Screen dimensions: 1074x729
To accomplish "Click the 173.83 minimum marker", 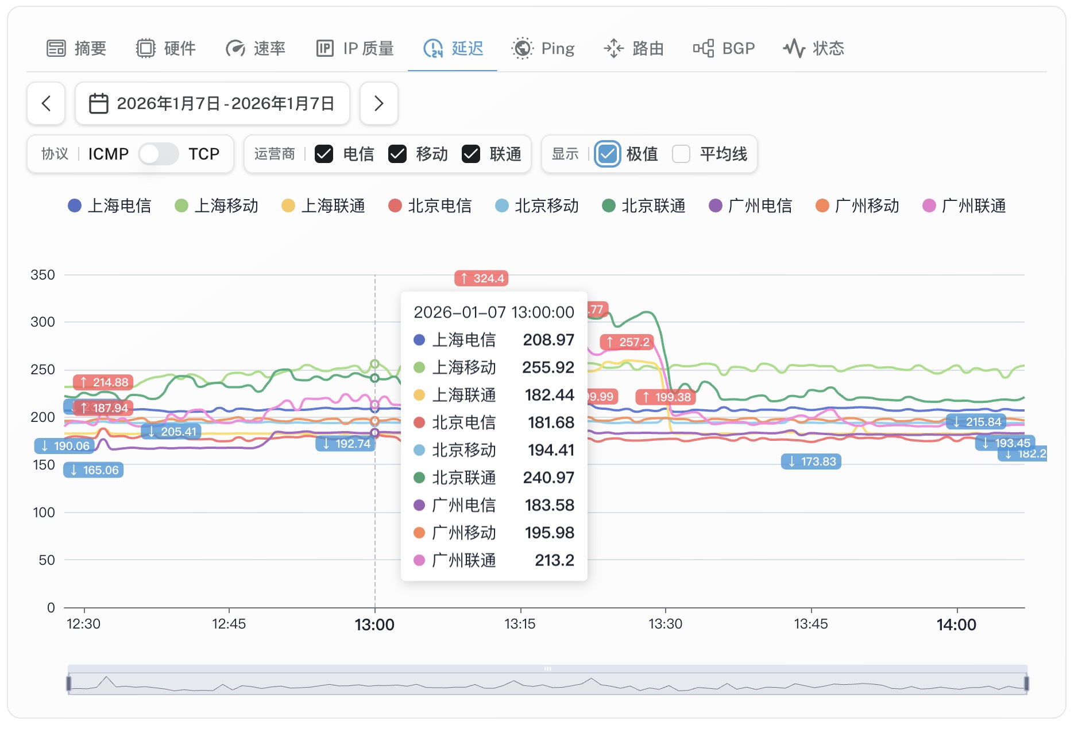I will click(811, 462).
